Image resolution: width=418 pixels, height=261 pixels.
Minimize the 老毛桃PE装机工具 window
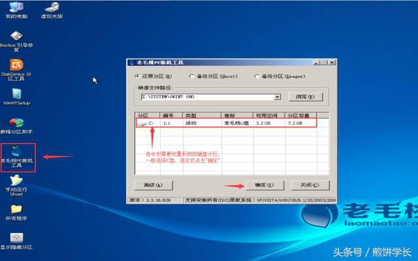pyautogui.click(x=316, y=63)
